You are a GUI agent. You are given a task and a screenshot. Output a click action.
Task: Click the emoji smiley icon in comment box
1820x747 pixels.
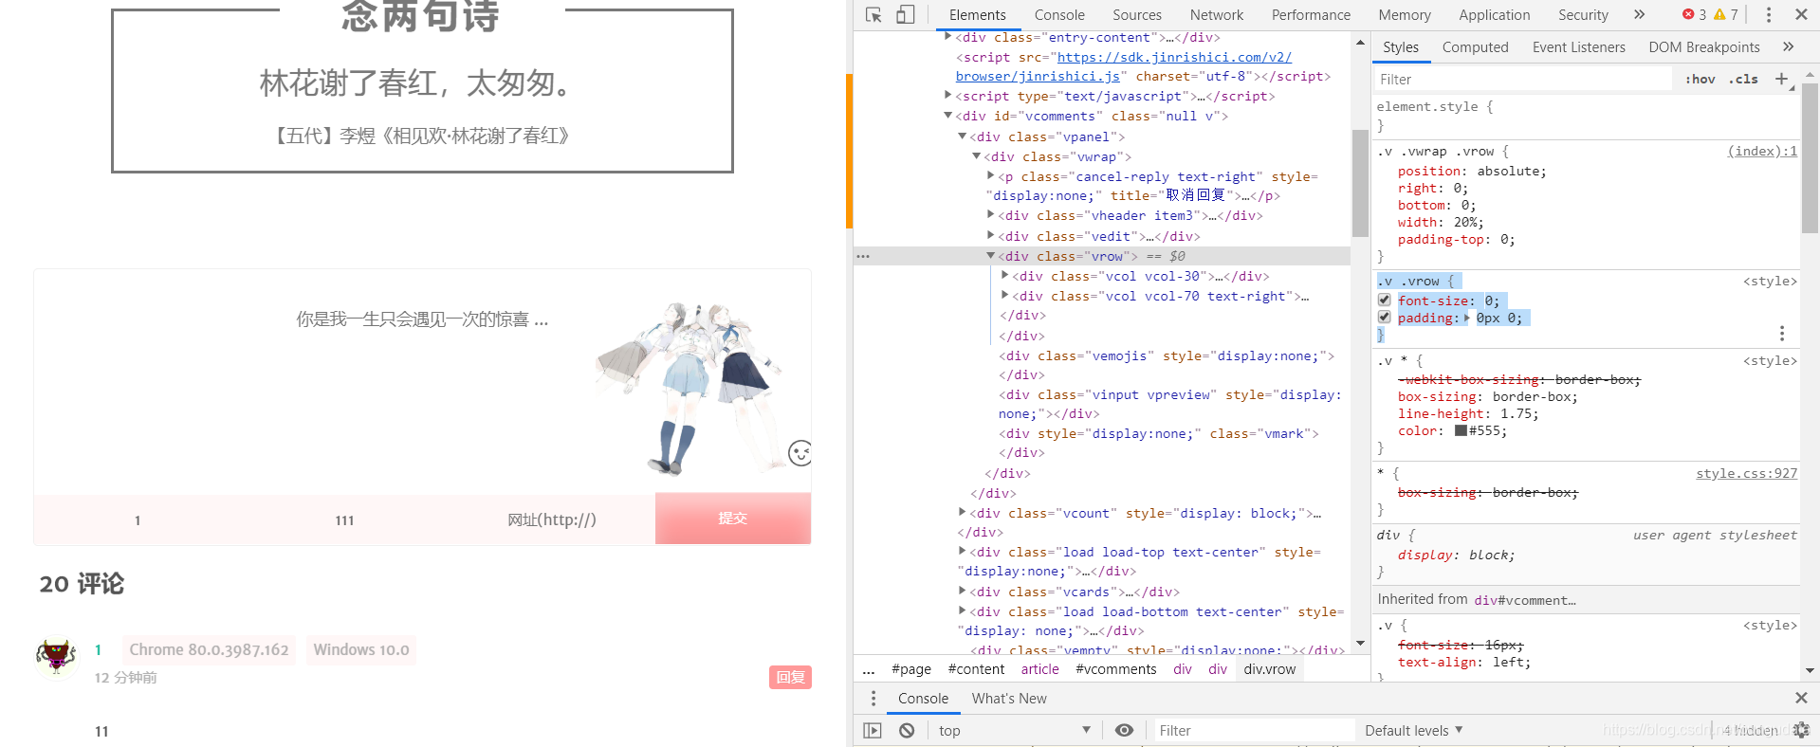click(800, 453)
